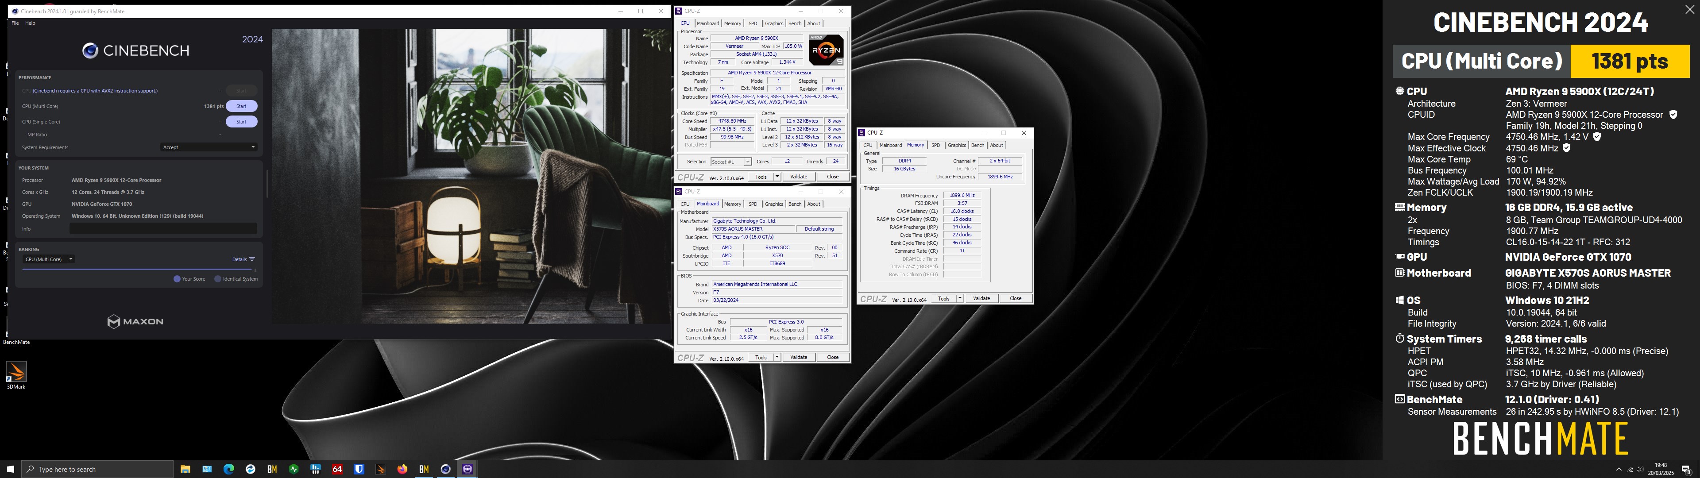Click the rendered room scene image

click(471, 176)
